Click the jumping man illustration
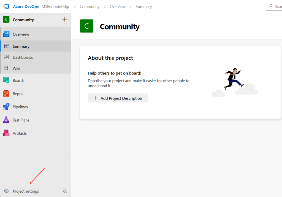Screen dimensions: 282x197 (x=234, y=79)
